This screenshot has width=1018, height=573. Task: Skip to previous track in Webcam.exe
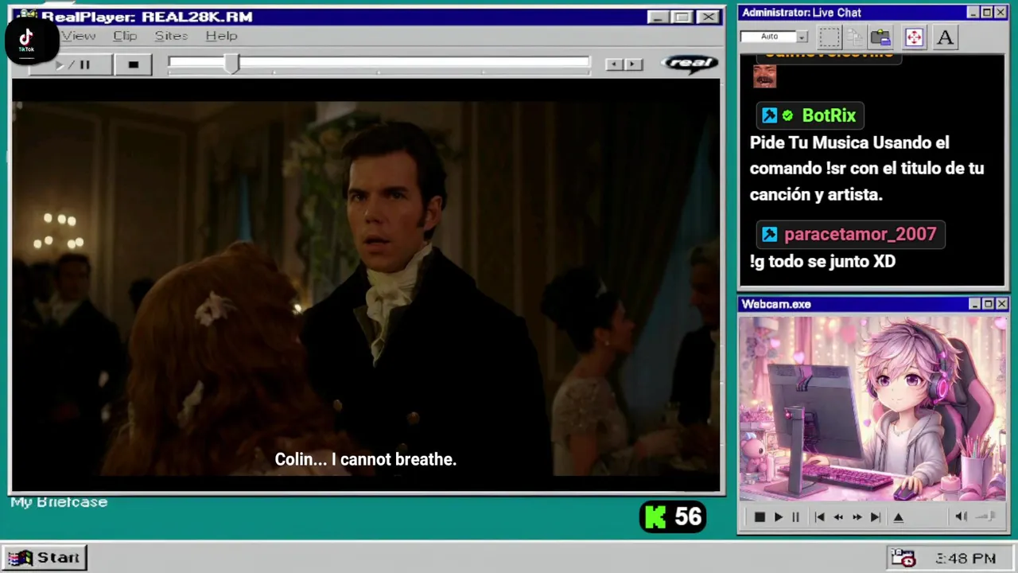click(x=820, y=517)
